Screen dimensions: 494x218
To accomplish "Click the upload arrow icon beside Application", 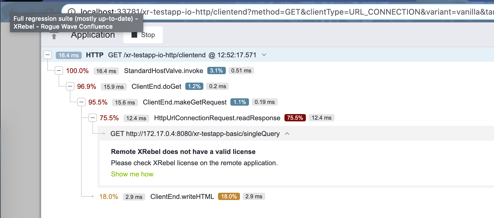I will [x=54, y=36].
